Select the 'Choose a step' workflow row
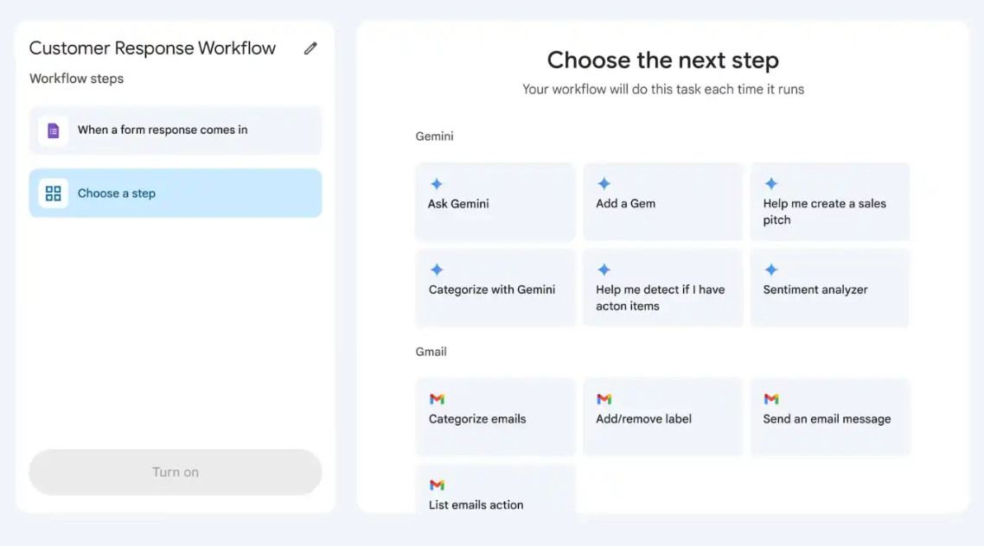 (x=175, y=193)
